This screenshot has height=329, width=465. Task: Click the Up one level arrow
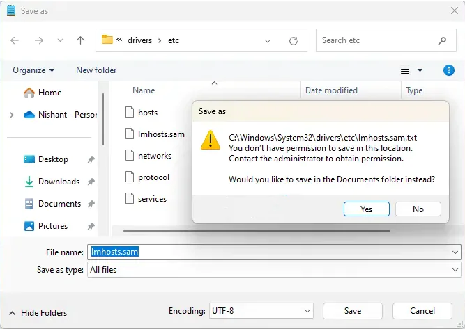pos(80,40)
